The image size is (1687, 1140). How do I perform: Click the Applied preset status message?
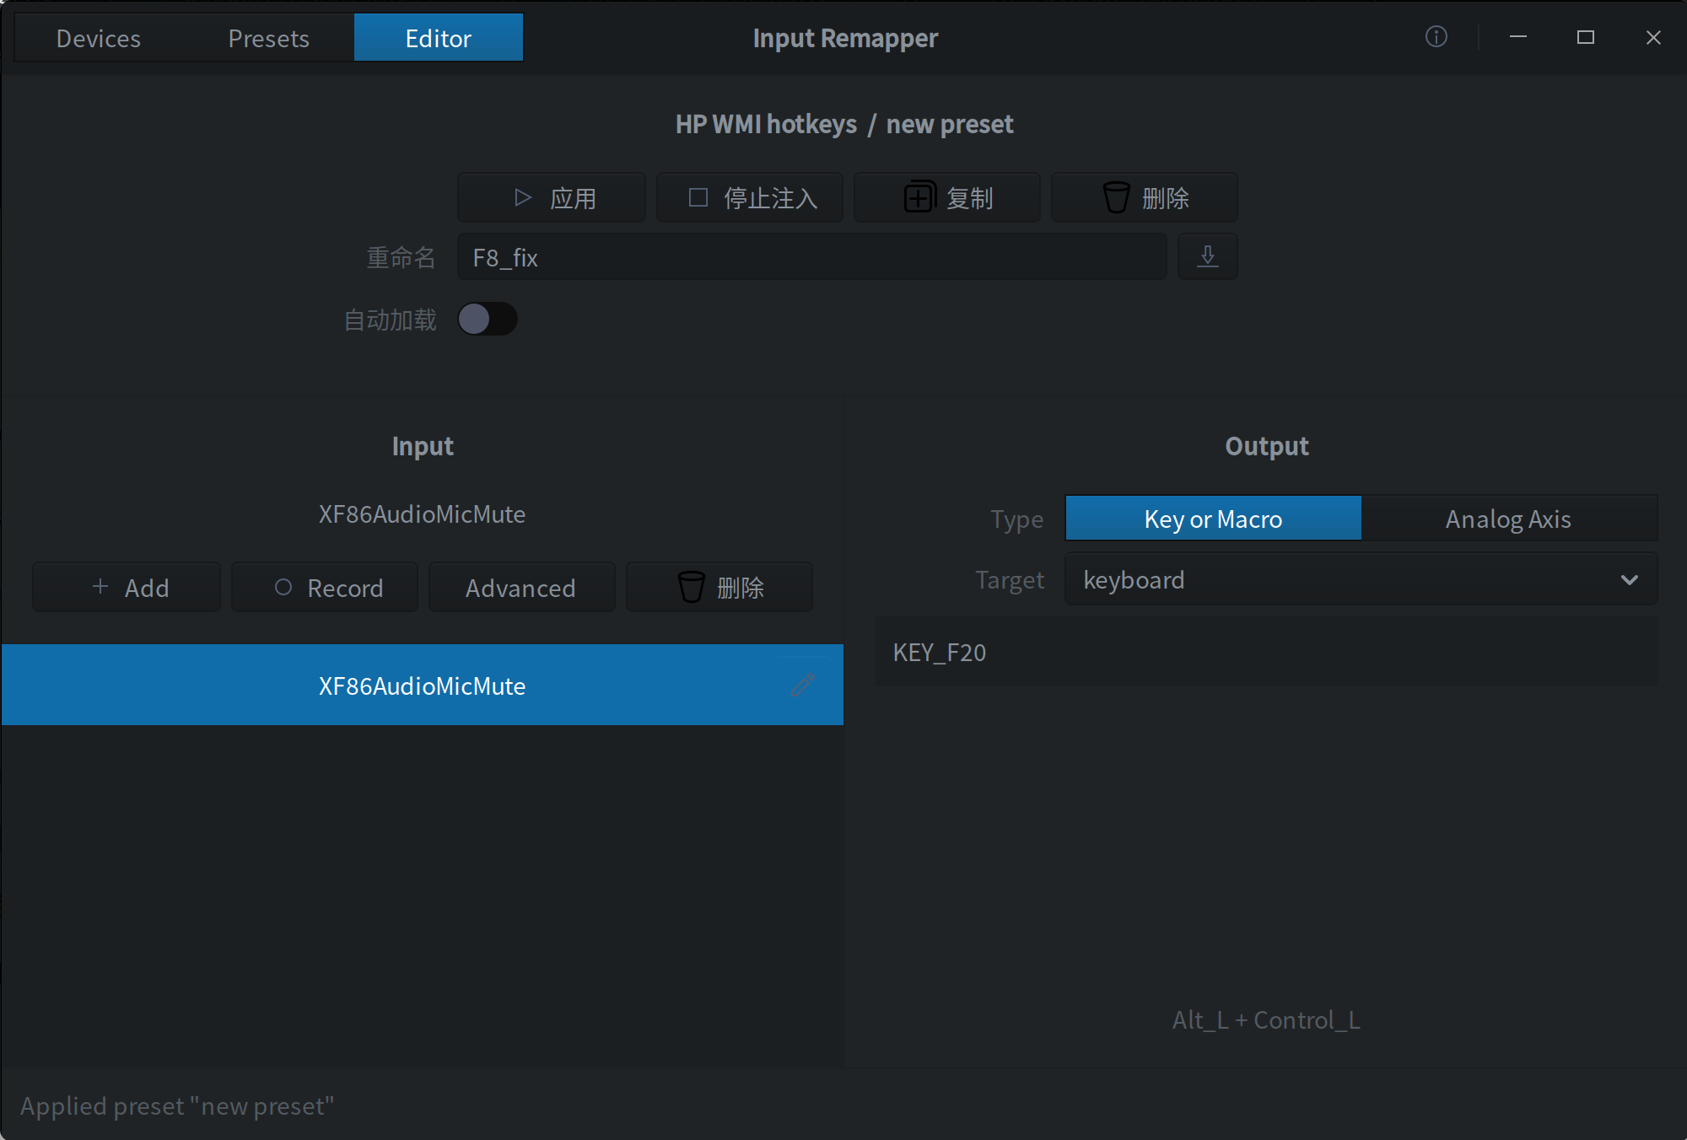(177, 1105)
